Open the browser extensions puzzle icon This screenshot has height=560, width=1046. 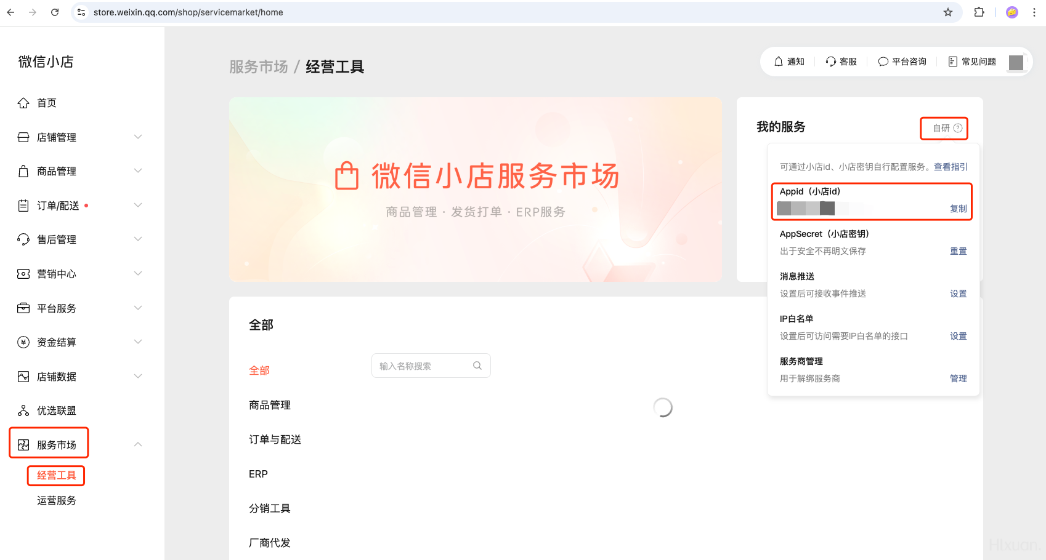(979, 12)
